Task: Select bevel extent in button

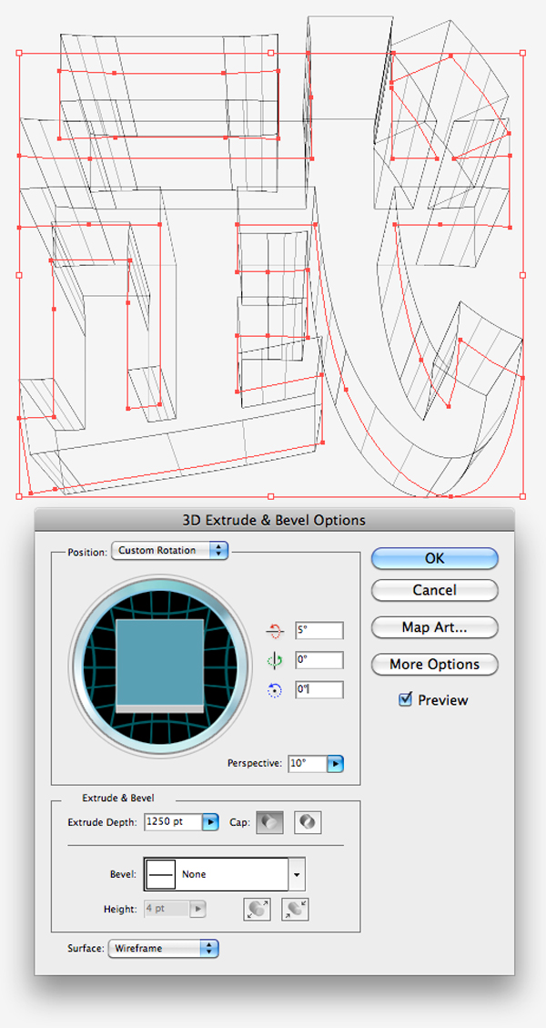Action: [x=295, y=910]
